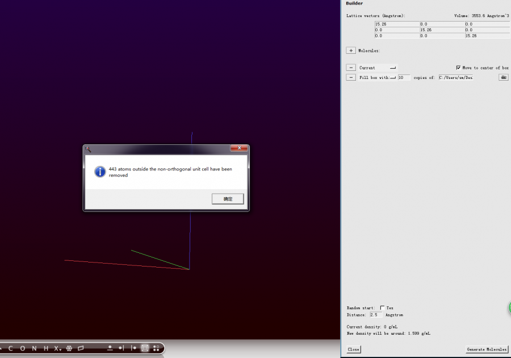Click the 'Current density: 0 g/mL' text
This screenshot has width=511, height=358.
click(372, 327)
